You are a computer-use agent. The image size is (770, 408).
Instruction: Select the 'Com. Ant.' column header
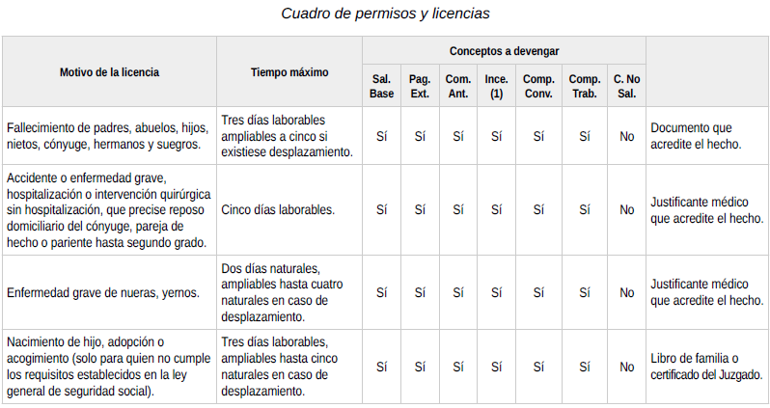(457, 86)
